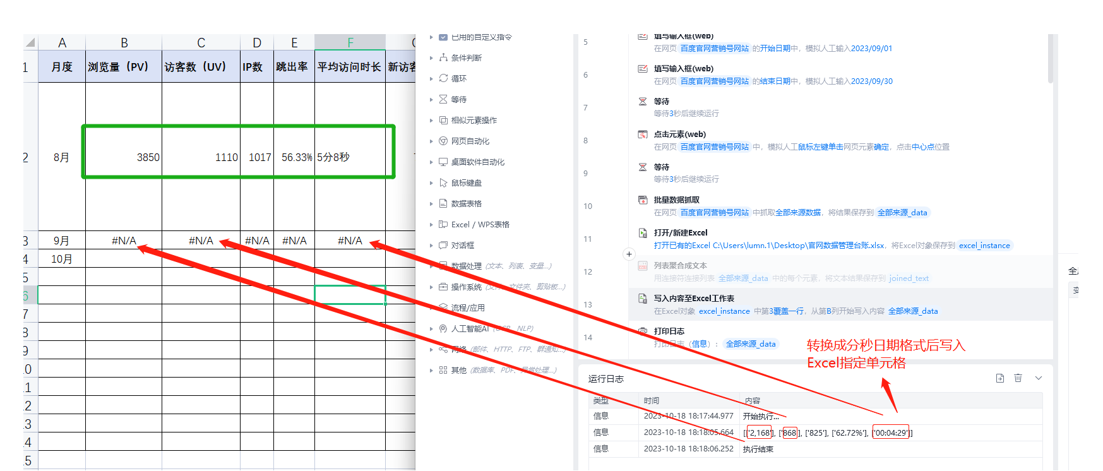Click the 点击元素(web) step icon

pyautogui.click(x=643, y=134)
